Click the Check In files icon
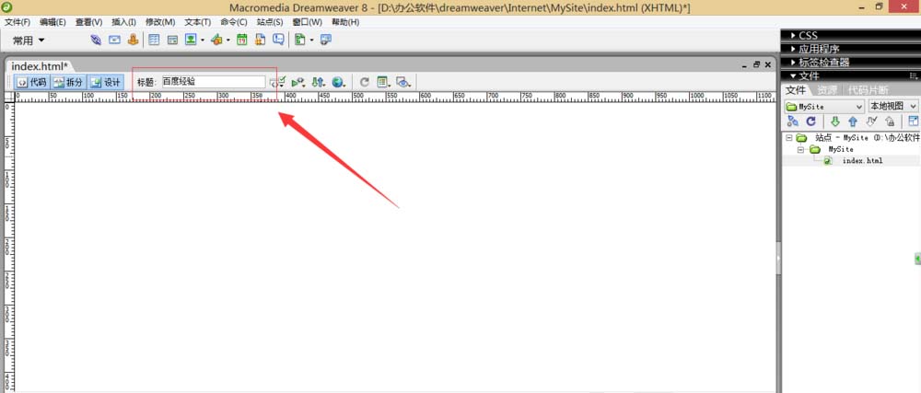 (890, 121)
